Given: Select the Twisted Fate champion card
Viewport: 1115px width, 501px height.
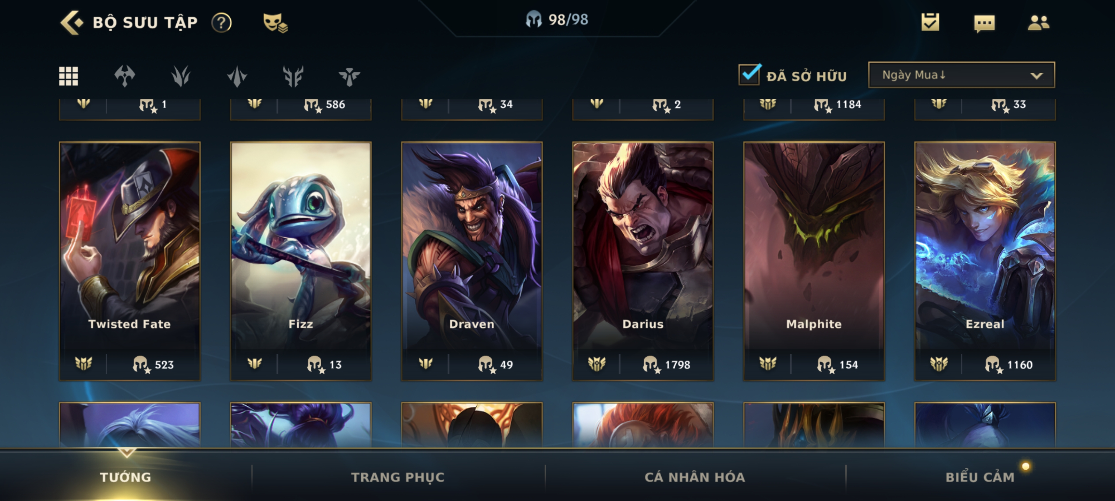Looking at the screenshot, I should (129, 261).
